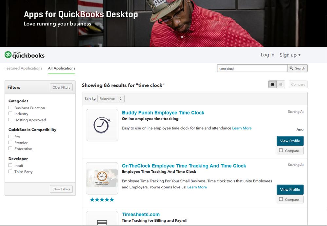Open OnTheClock app logo thumbnail

[102, 178]
